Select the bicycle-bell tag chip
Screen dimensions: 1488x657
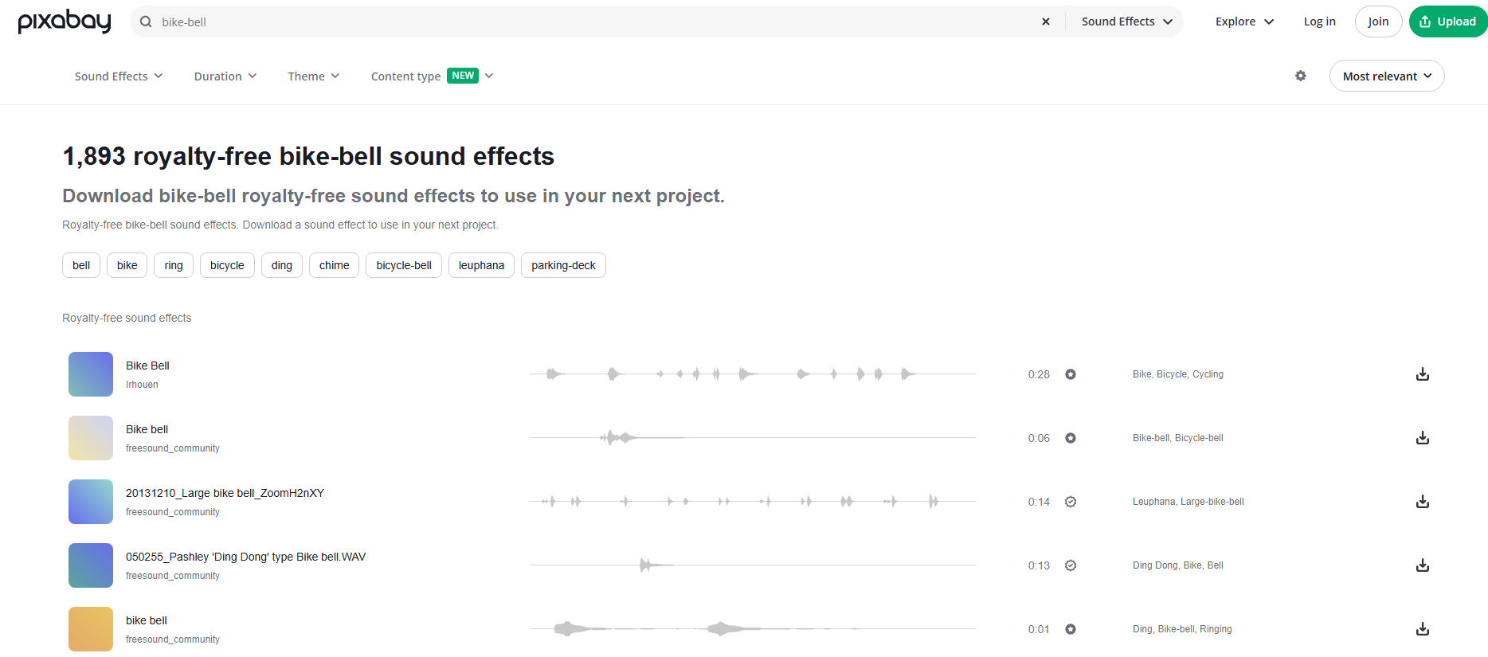point(404,265)
